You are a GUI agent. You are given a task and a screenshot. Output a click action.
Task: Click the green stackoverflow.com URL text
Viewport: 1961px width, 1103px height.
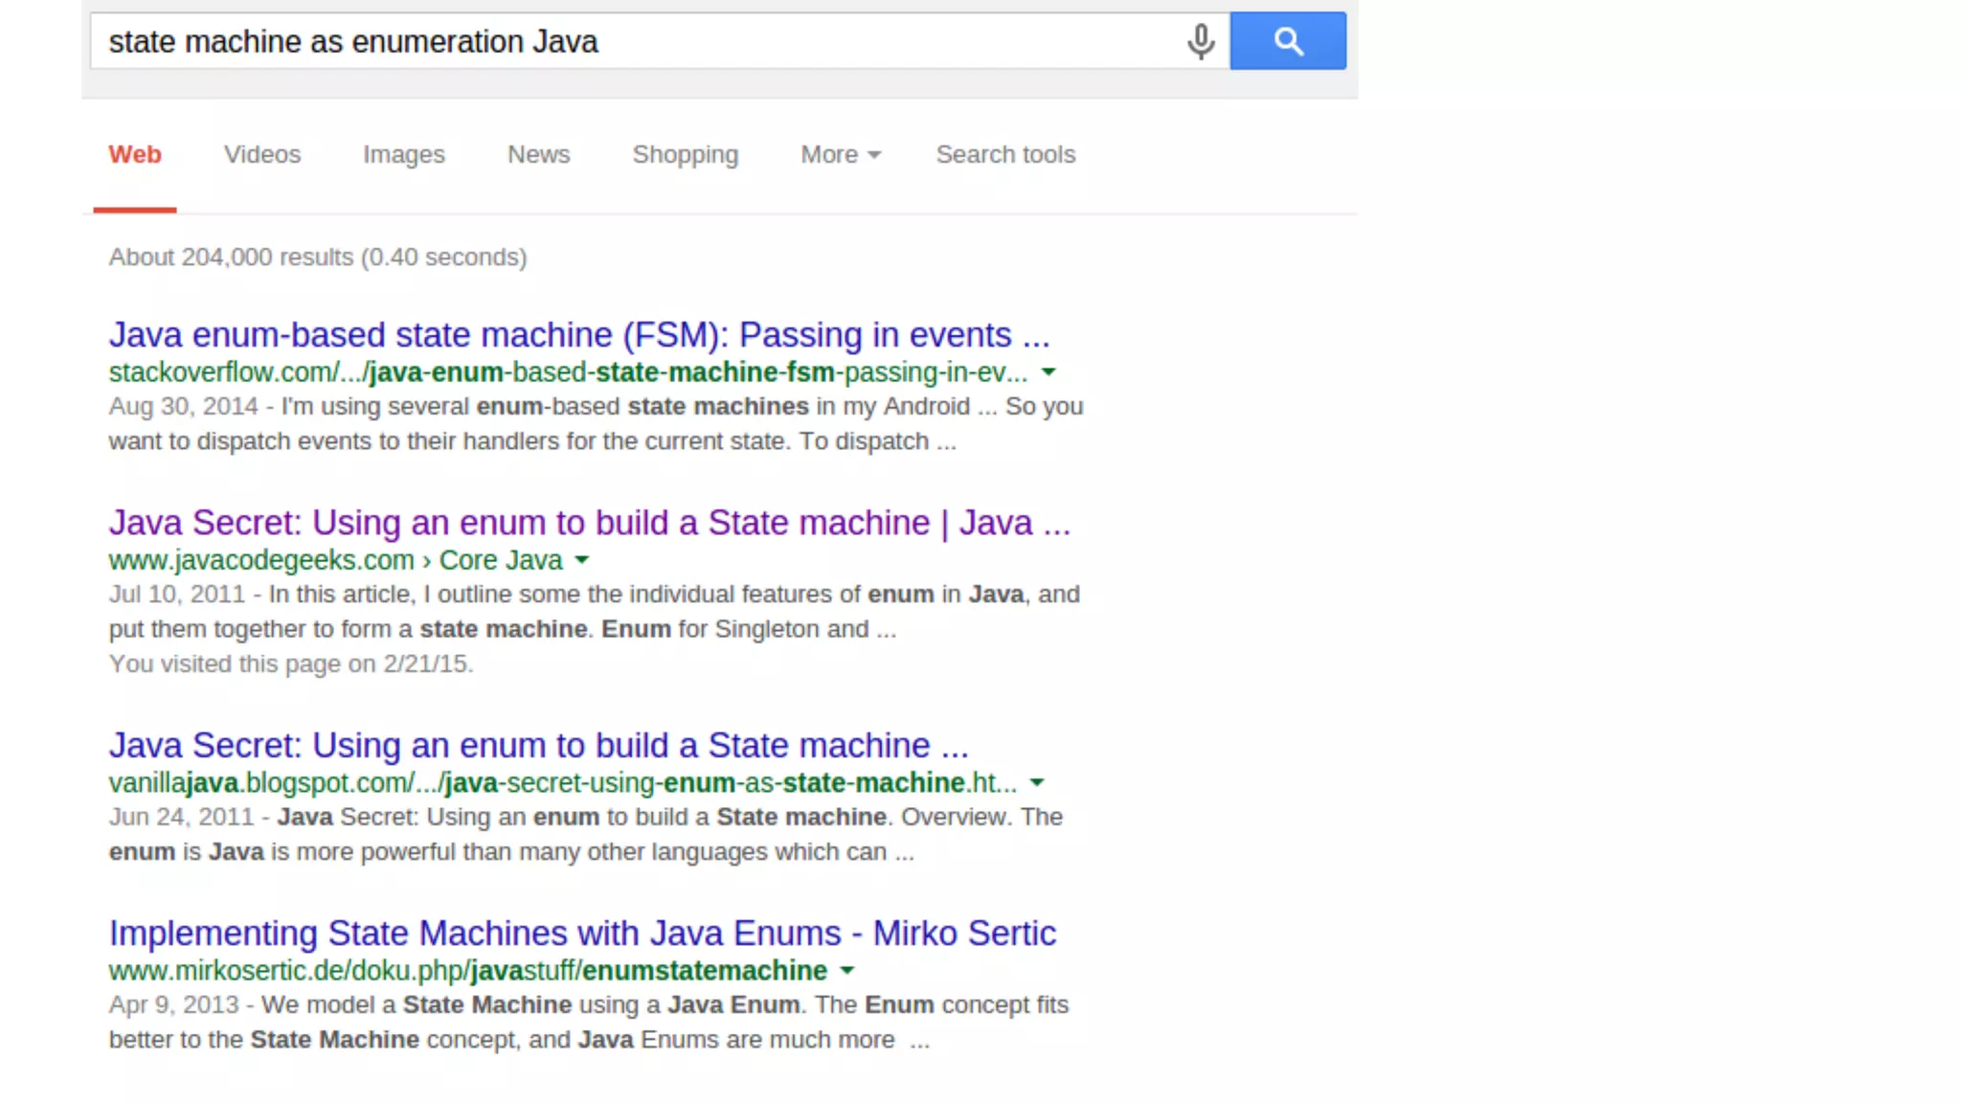click(567, 372)
